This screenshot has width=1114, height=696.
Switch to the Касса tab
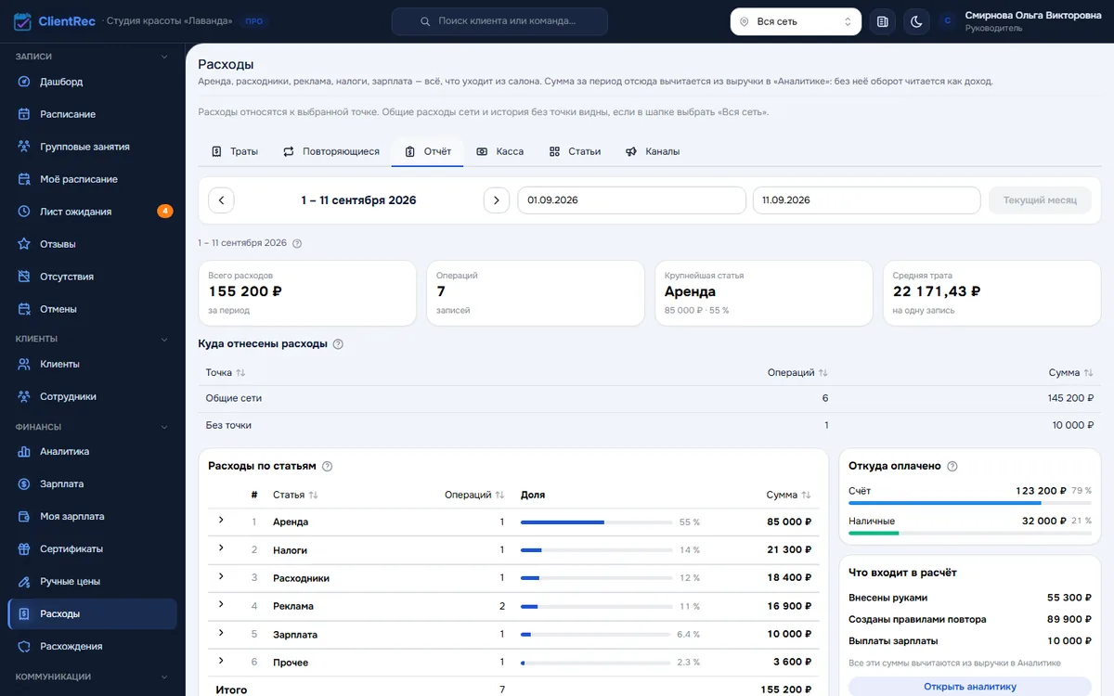pyautogui.click(x=499, y=151)
